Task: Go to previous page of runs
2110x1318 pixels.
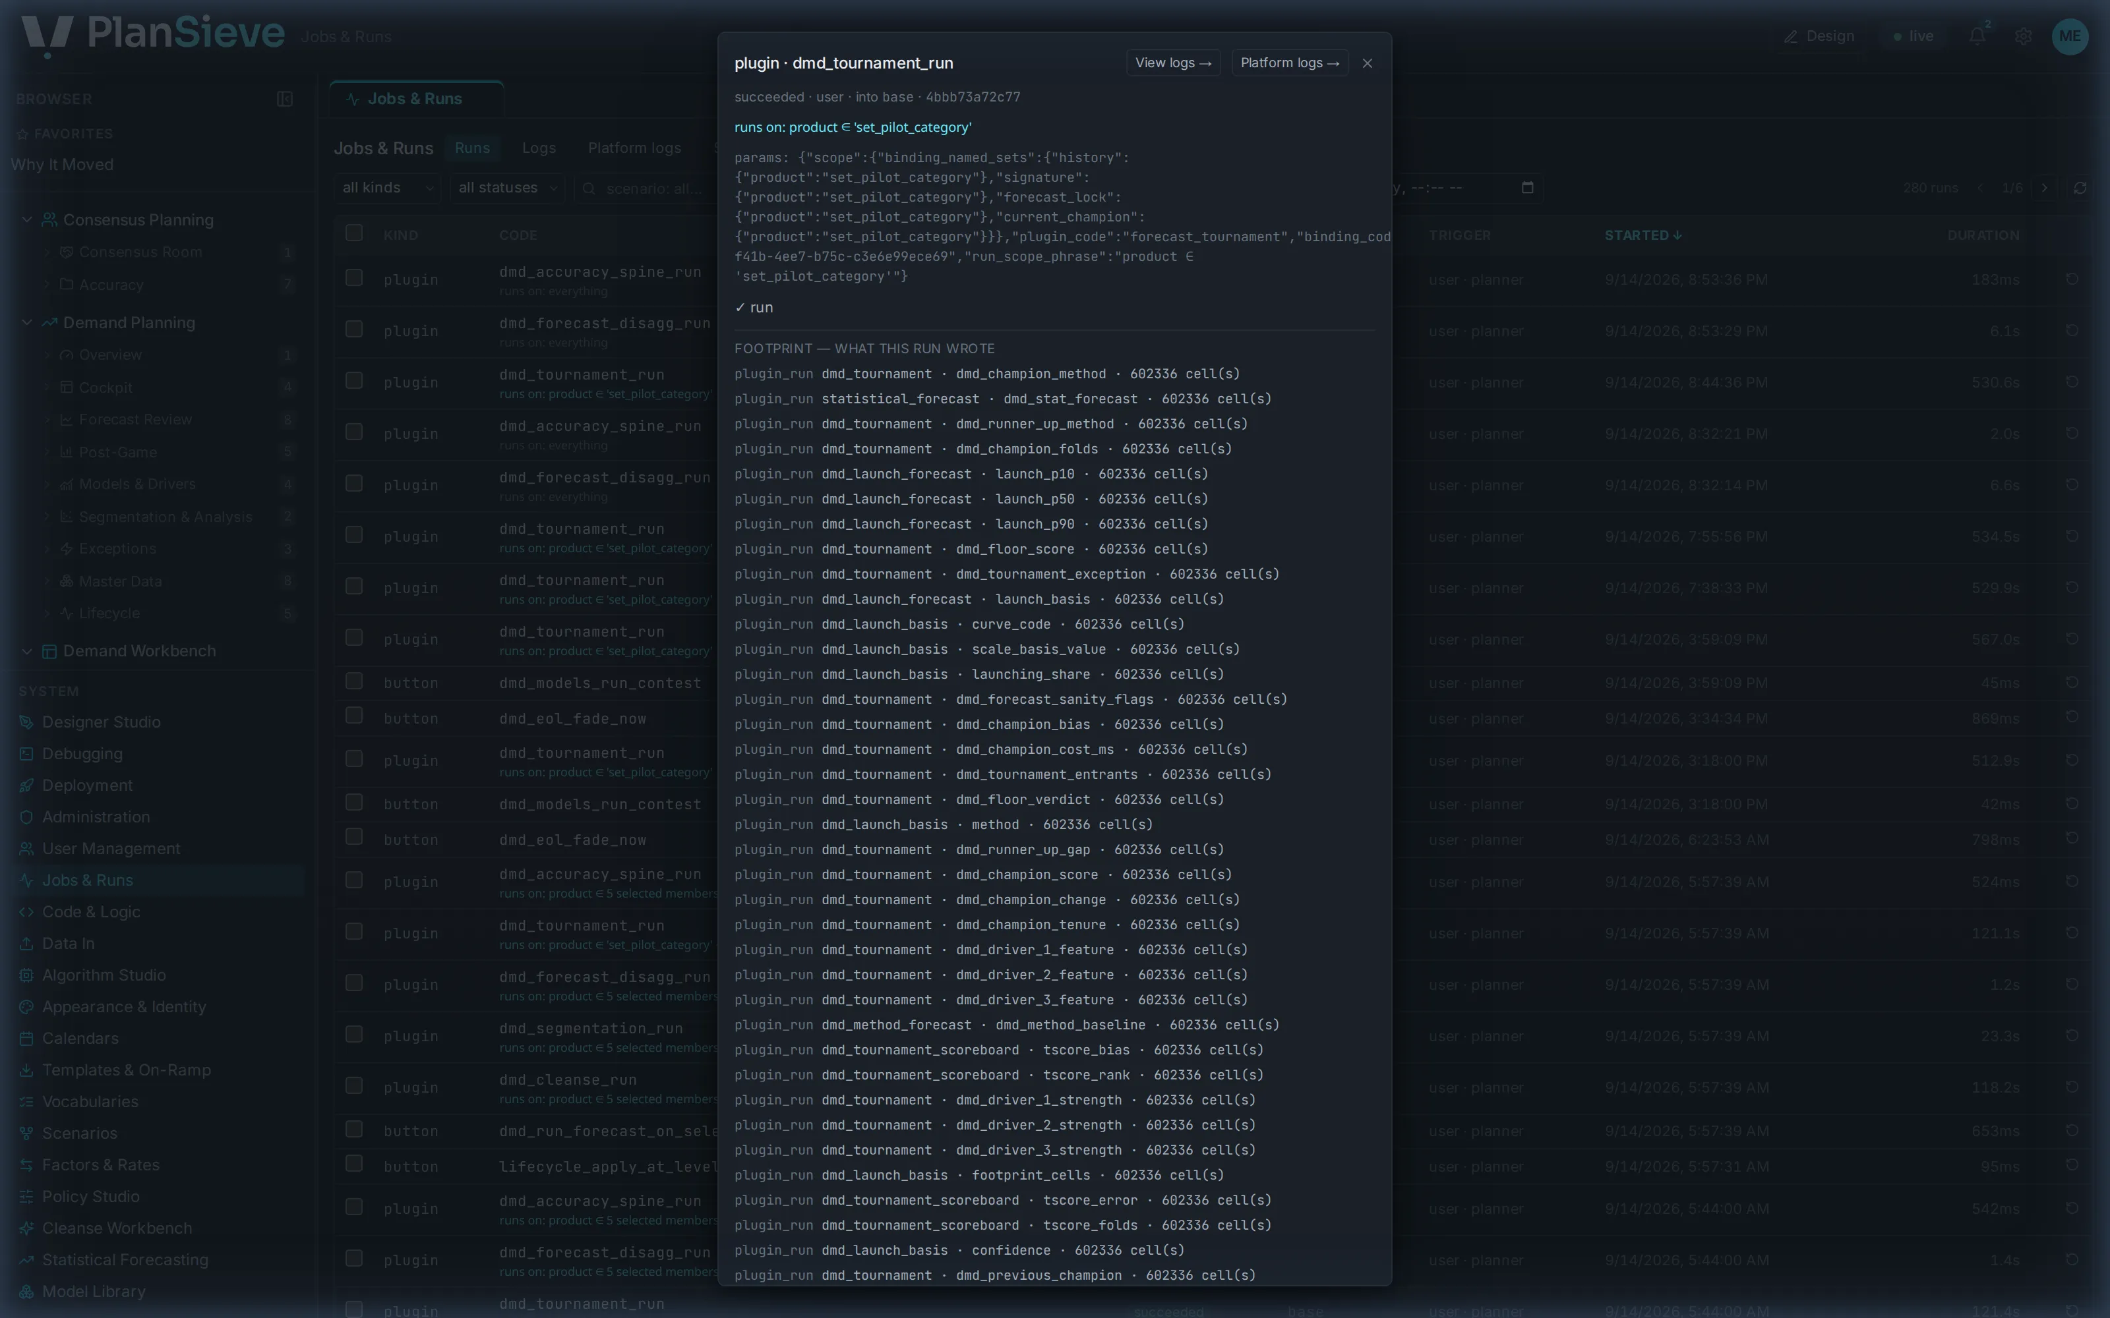Action: click(1979, 187)
